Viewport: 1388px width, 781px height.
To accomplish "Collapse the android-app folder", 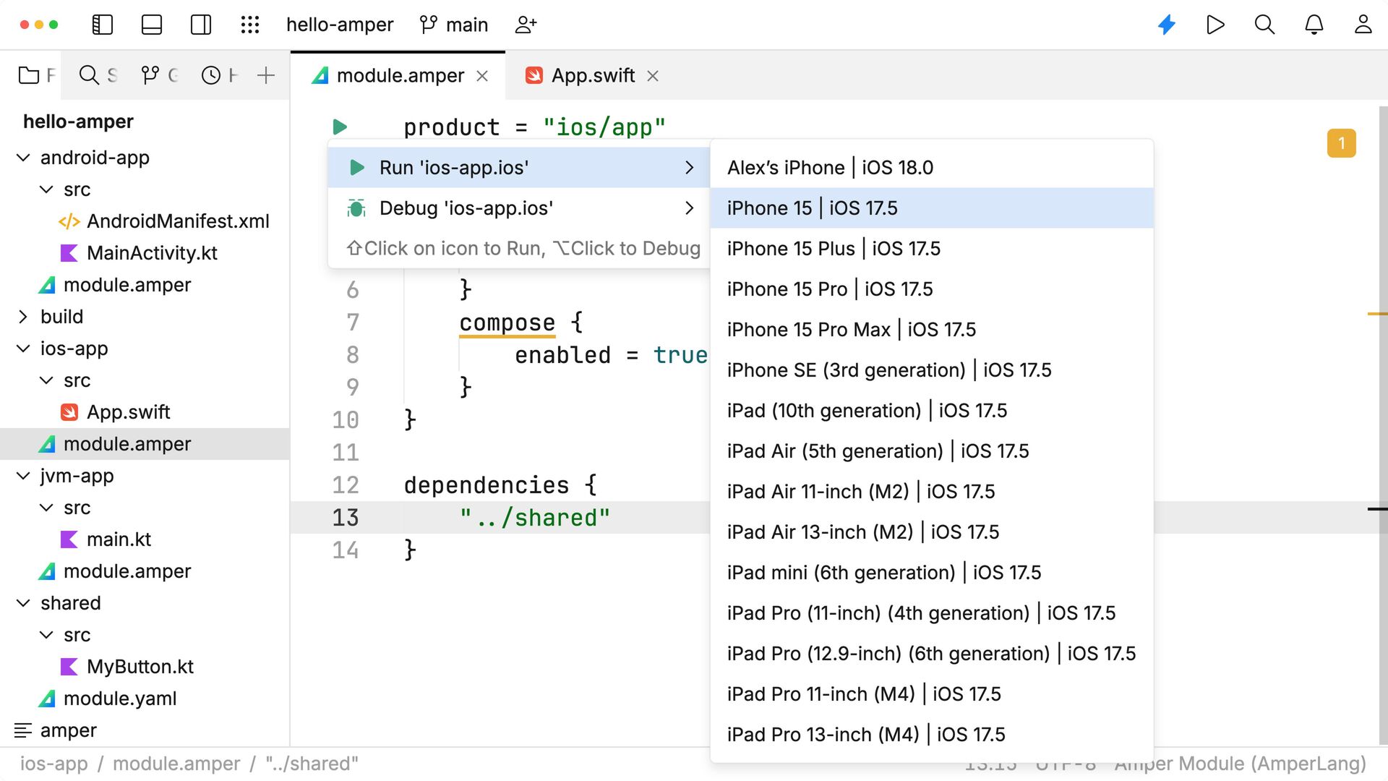I will tap(23, 158).
